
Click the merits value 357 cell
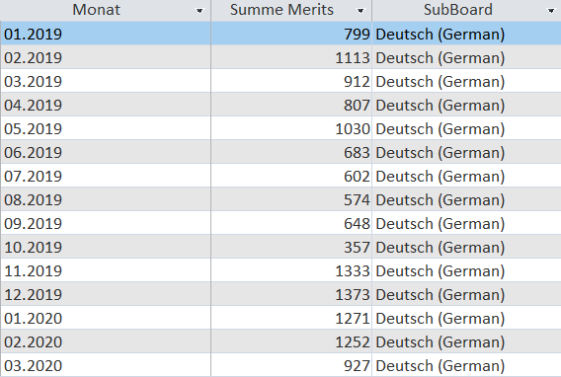click(291, 247)
